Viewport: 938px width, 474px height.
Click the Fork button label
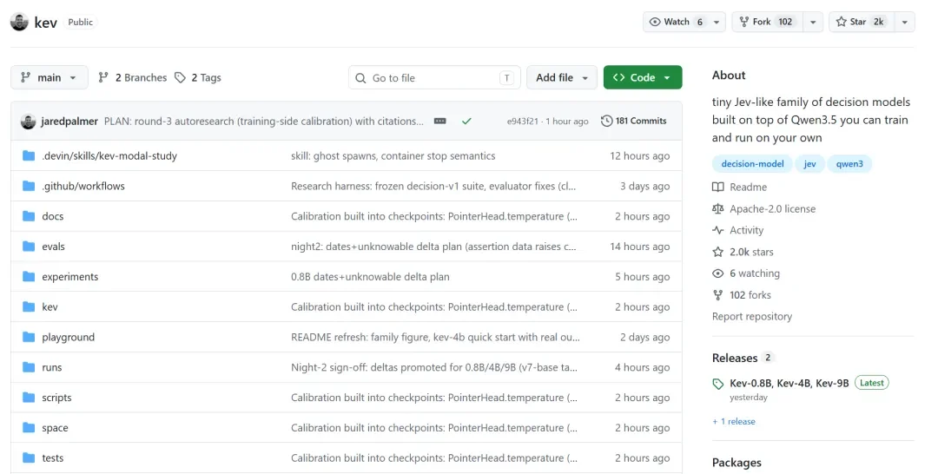[762, 22]
